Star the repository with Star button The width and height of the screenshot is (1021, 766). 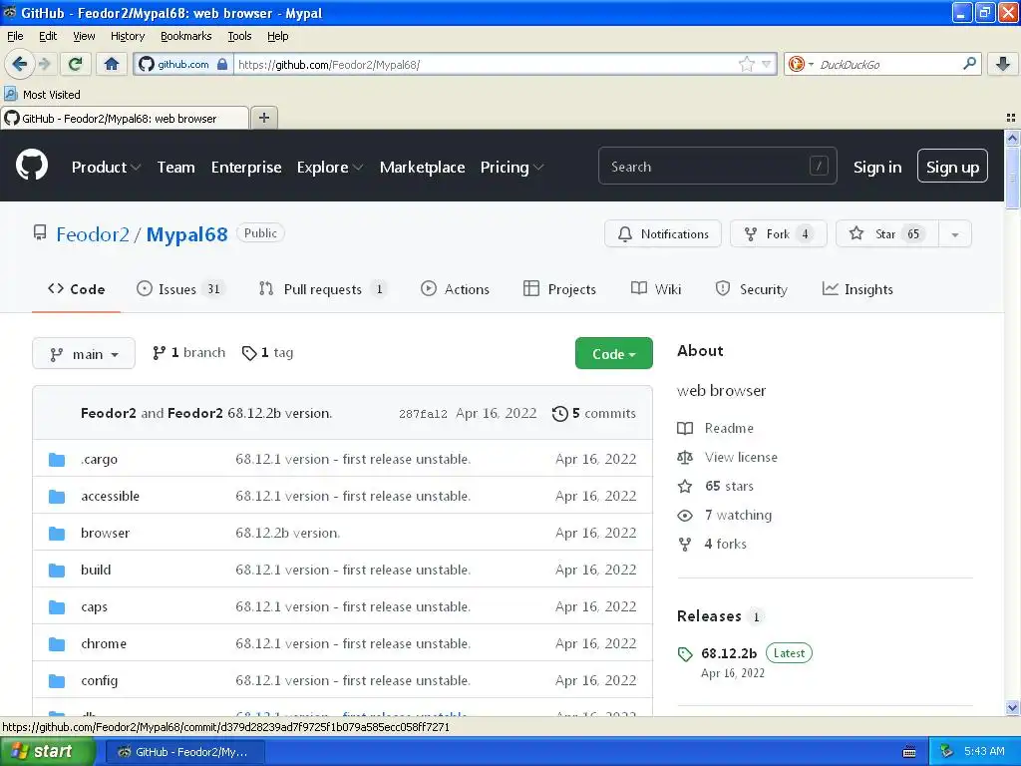886,233
